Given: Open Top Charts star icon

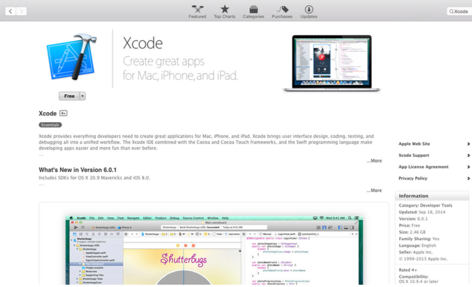Looking at the screenshot, I should (x=224, y=10).
